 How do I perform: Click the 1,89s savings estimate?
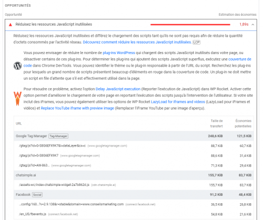click(244, 25)
